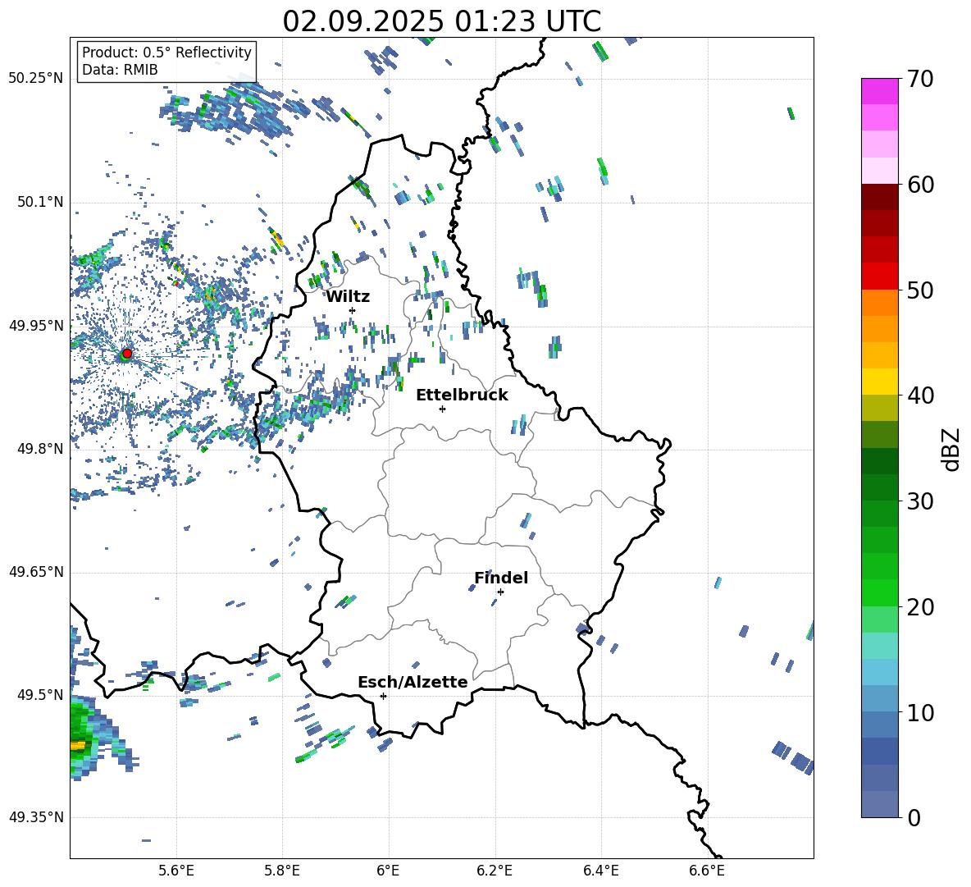The width and height of the screenshot is (971, 887).
Task: Click the 5.8°E longitude label
Action: [x=282, y=871]
